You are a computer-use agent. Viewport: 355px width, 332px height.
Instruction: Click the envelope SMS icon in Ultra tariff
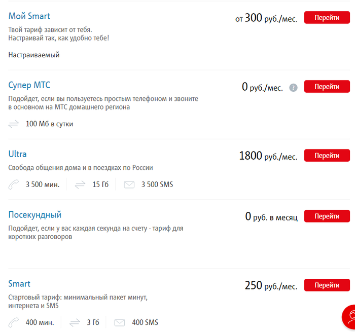pos(129,185)
